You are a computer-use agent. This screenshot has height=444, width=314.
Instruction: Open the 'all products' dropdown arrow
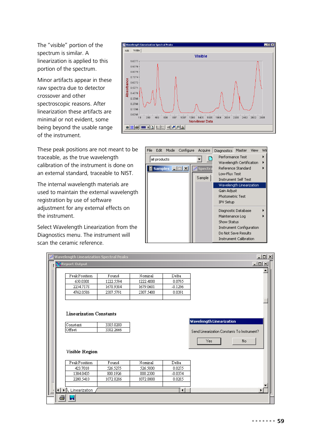pyautogui.click(x=199, y=159)
